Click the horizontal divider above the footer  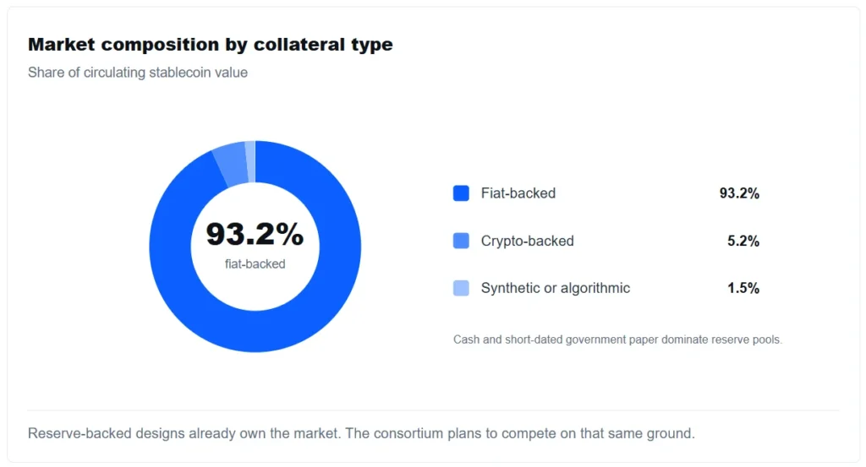click(x=433, y=410)
